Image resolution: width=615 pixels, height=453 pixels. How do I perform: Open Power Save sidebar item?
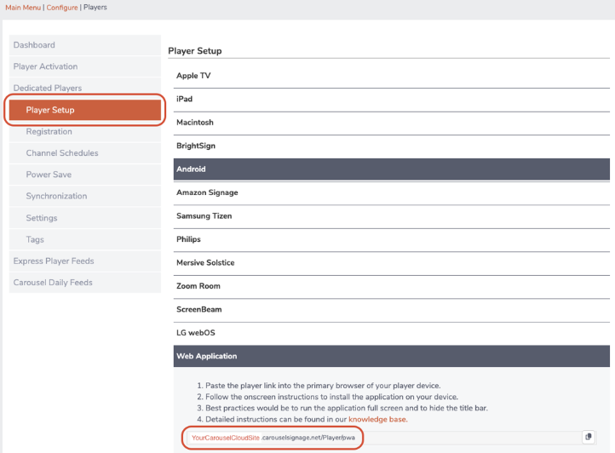(84, 175)
